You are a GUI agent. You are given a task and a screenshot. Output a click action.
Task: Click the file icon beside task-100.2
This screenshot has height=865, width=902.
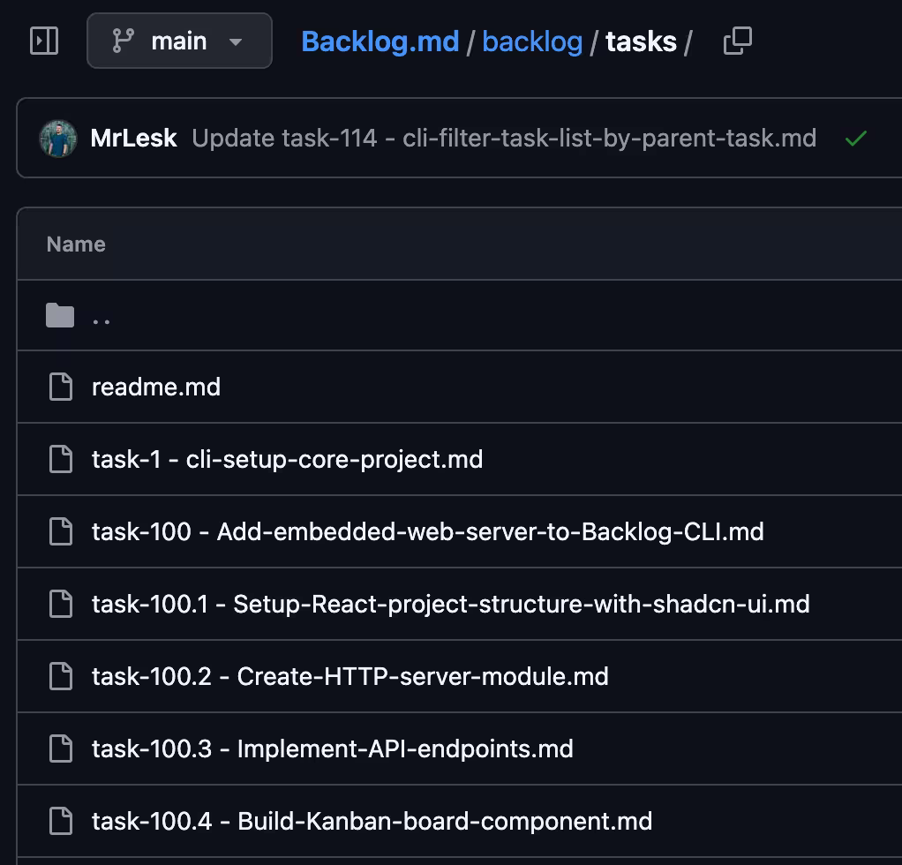(x=60, y=676)
